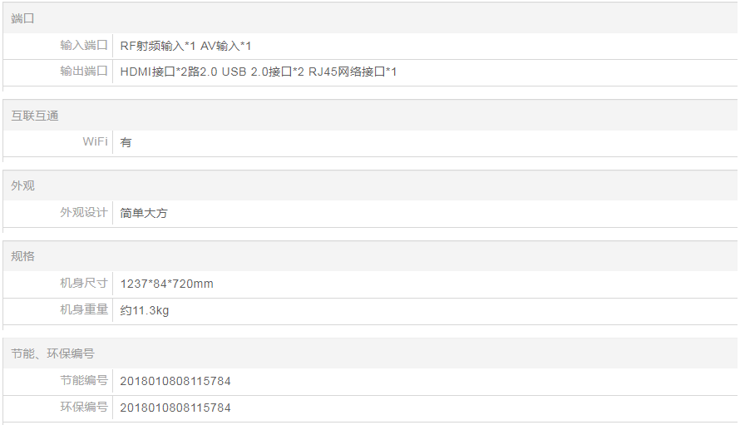740x425 pixels.
Task: Click the number beside 节能编号
Action: [175, 382]
